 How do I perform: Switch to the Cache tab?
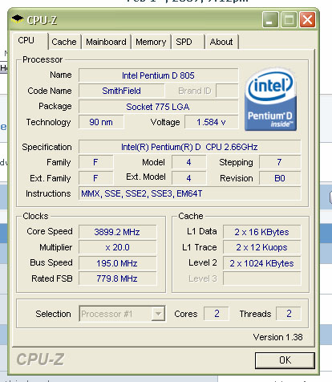point(64,42)
